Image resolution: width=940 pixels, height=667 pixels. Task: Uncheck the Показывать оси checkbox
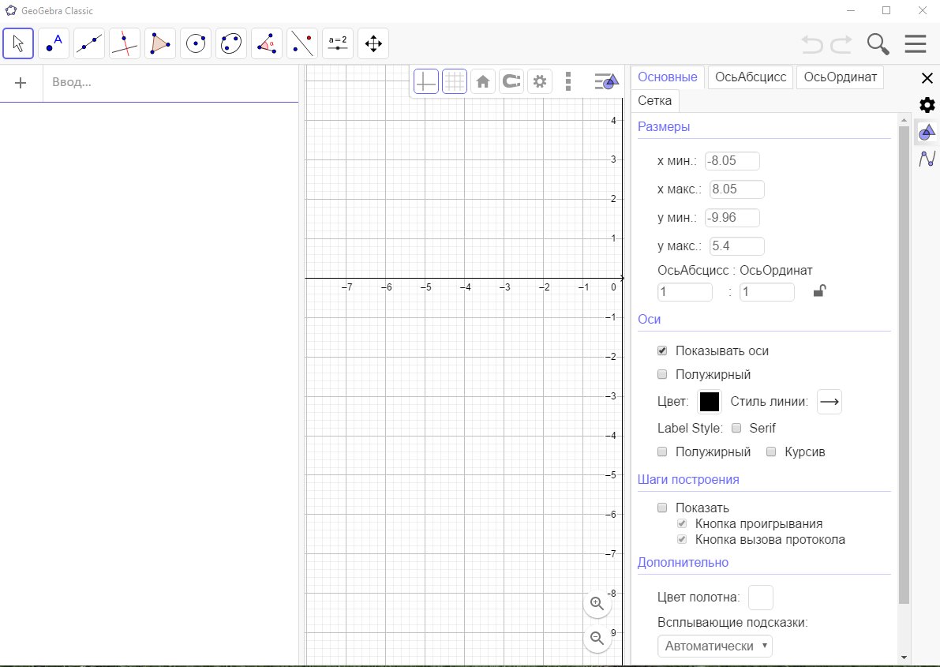pos(663,350)
